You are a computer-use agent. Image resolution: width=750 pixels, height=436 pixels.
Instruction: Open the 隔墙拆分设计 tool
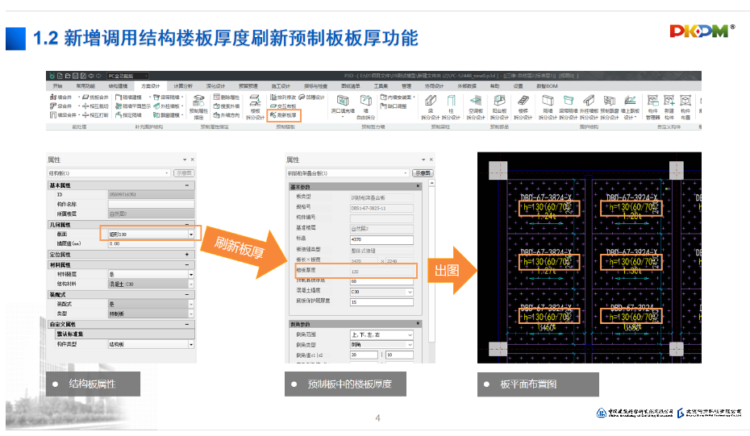click(x=548, y=107)
